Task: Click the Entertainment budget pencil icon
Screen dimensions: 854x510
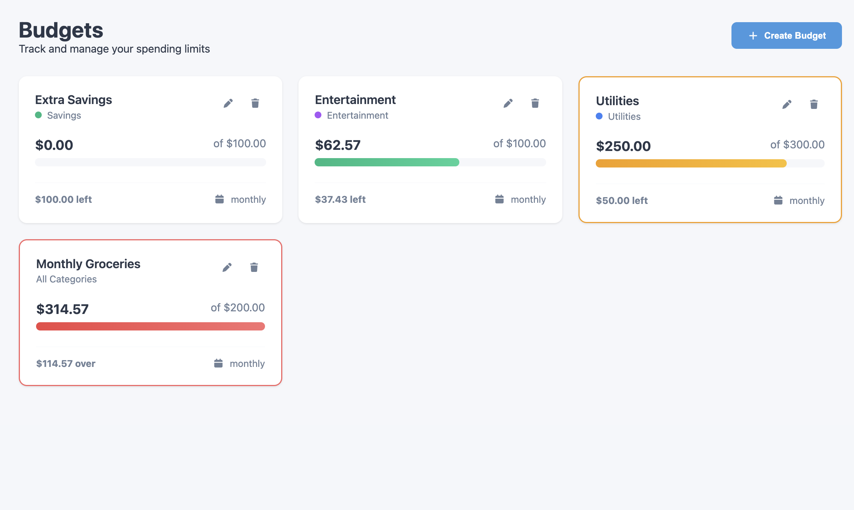Action: point(508,103)
